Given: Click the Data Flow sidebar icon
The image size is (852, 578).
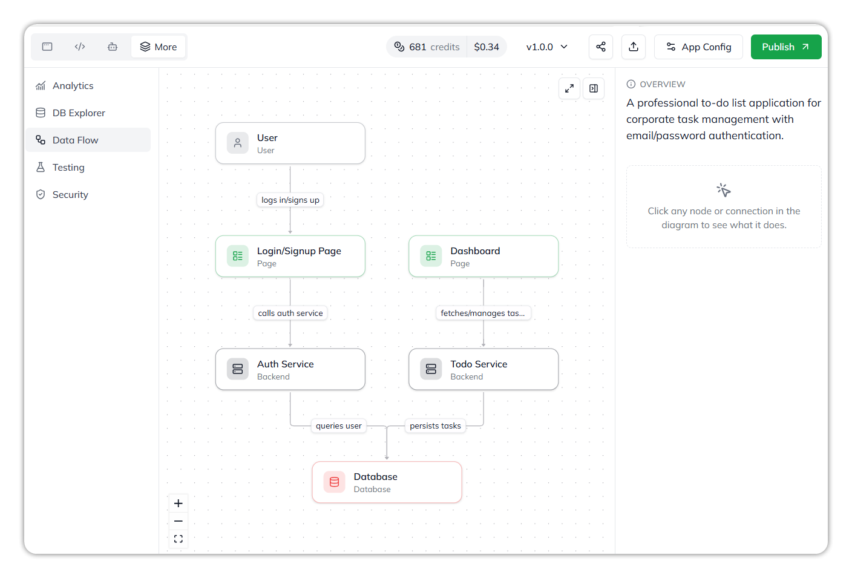Looking at the screenshot, I should (x=41, y=140).
